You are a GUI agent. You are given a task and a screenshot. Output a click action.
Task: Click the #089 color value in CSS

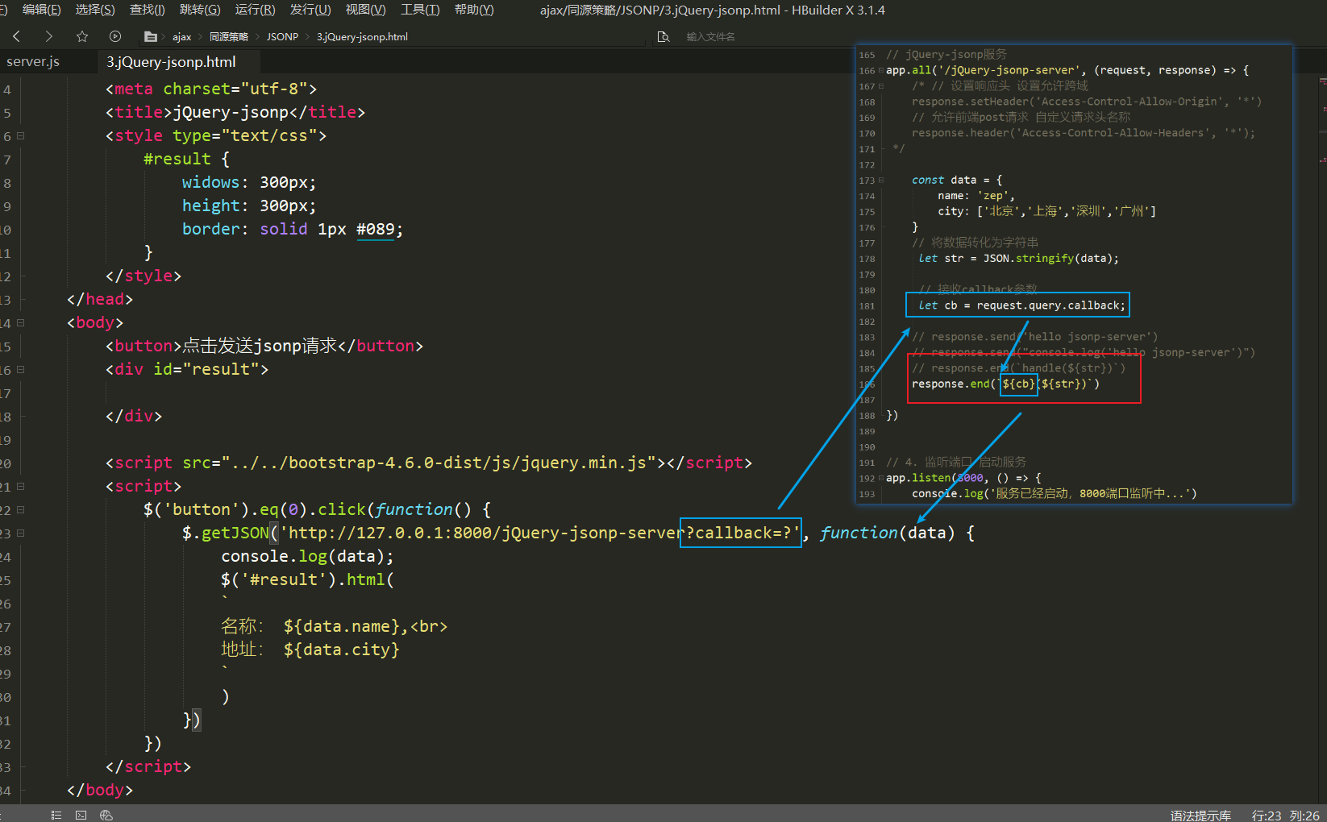pos(375,229)
